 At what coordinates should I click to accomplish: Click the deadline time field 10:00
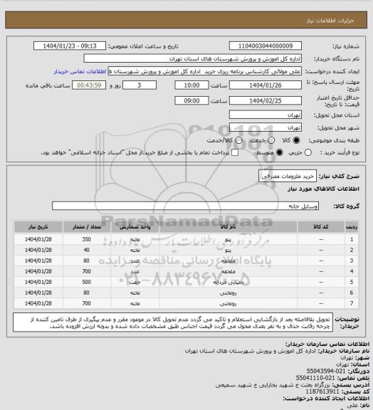[x=191, y=85]
